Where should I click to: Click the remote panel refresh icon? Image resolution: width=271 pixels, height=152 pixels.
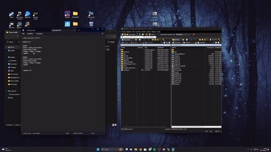207,40
